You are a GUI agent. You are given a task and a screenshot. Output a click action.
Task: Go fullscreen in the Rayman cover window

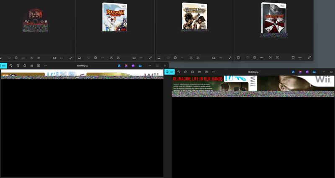tap(150, 58)
